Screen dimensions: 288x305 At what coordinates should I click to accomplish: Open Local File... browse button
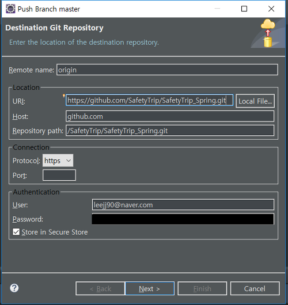click(x=255, y=101)
